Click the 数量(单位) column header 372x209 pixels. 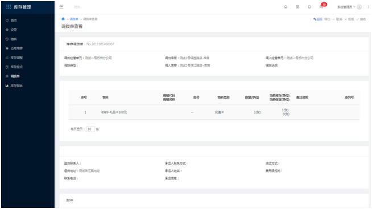tap(252, 97)
